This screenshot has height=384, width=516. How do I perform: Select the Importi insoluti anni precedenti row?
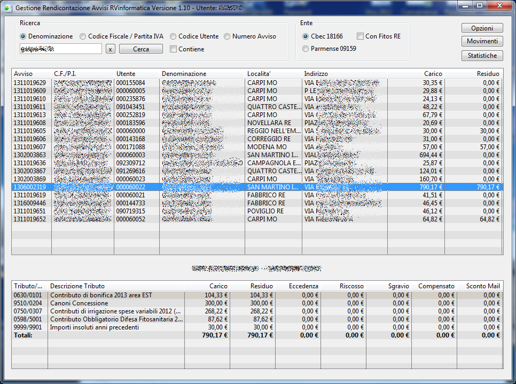[257, 327]
